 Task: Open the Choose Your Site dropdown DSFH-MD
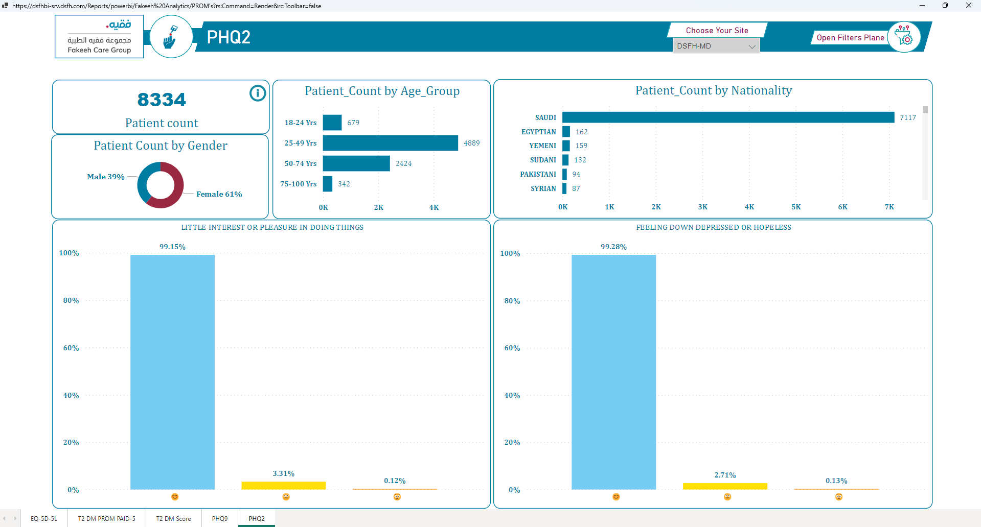[716, 46]
